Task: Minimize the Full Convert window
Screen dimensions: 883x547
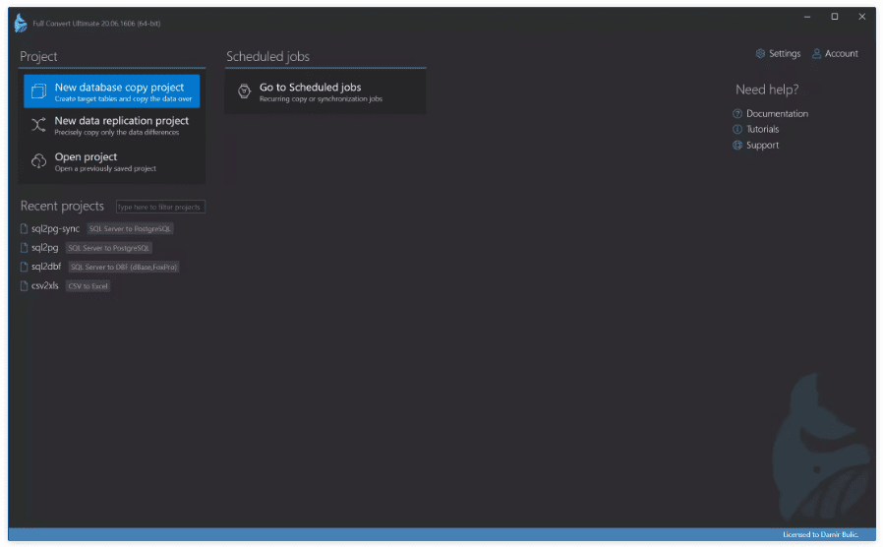Action: (807, 17)
